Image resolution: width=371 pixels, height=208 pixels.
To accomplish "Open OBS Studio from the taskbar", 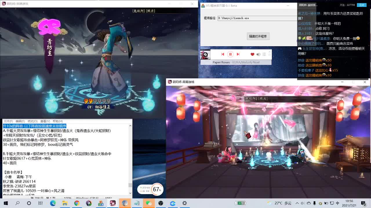I will 161,203.
